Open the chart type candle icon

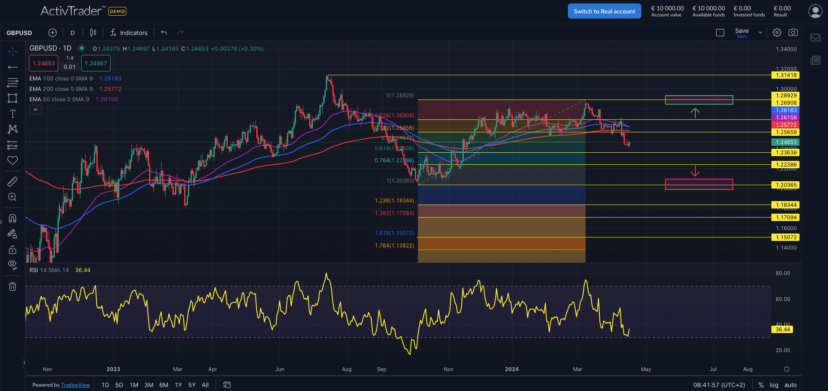[92, 32]
